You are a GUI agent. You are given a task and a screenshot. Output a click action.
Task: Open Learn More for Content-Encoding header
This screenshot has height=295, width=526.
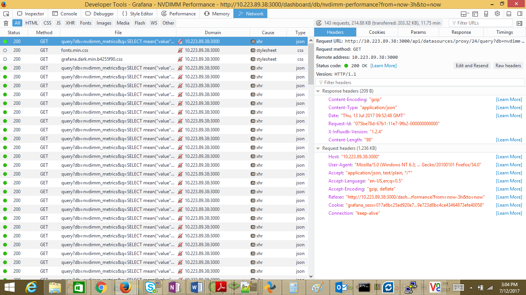tap(509, 99)
